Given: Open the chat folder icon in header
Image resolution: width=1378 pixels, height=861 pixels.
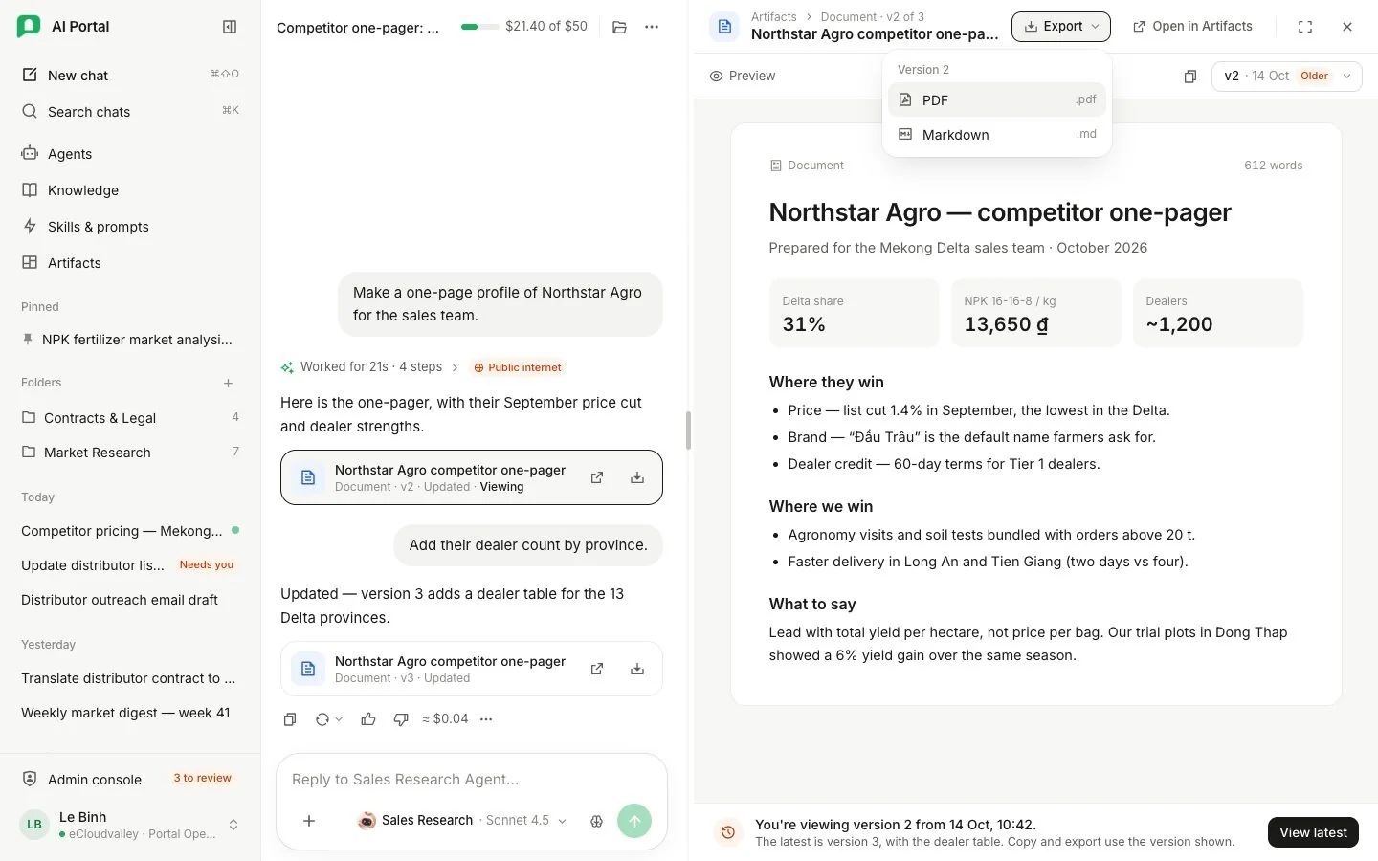Looking at the screenshot, I should point(620,27).
